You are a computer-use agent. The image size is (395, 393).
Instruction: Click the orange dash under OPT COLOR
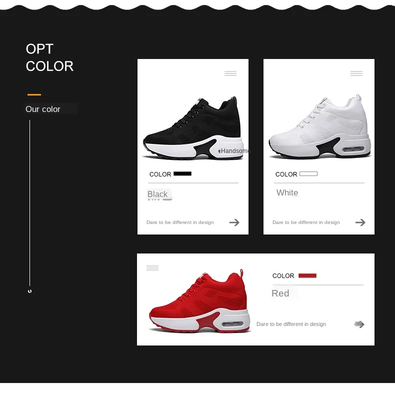click(34, 94)
